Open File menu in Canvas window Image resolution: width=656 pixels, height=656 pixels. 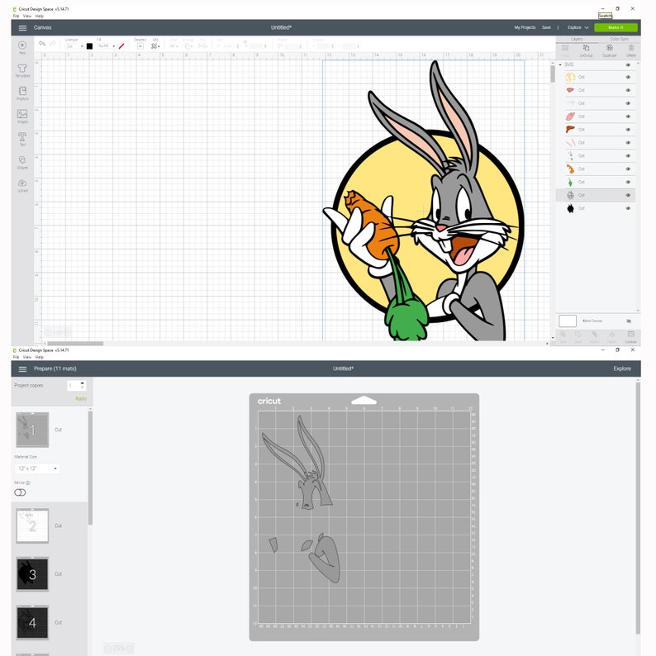tap(16, 16)
